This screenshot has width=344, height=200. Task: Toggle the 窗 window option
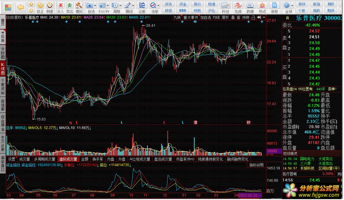pos(238,18)
